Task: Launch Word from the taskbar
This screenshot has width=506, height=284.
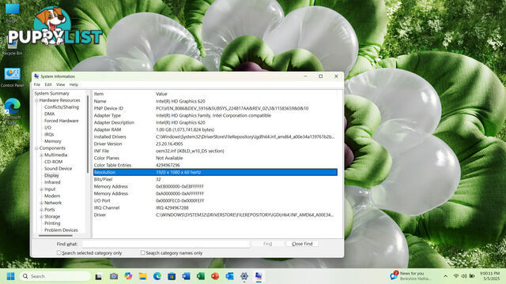Action: point(187,276)
